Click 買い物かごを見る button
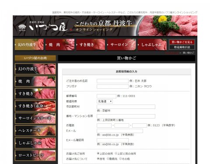 point(182,42)
